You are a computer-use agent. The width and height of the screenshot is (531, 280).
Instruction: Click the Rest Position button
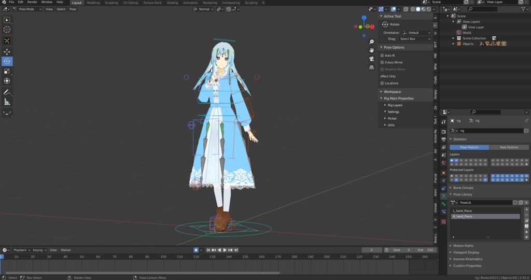pos(509,147)
